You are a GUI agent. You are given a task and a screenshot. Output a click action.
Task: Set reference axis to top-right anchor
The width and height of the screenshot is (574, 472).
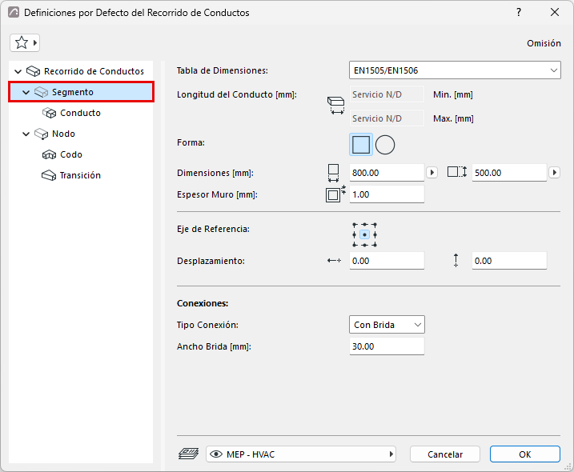[375, 224]
